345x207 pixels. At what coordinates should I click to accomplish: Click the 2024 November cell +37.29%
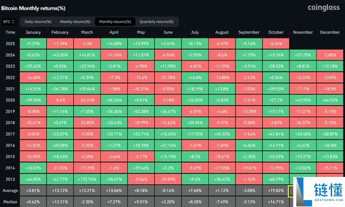303,55
